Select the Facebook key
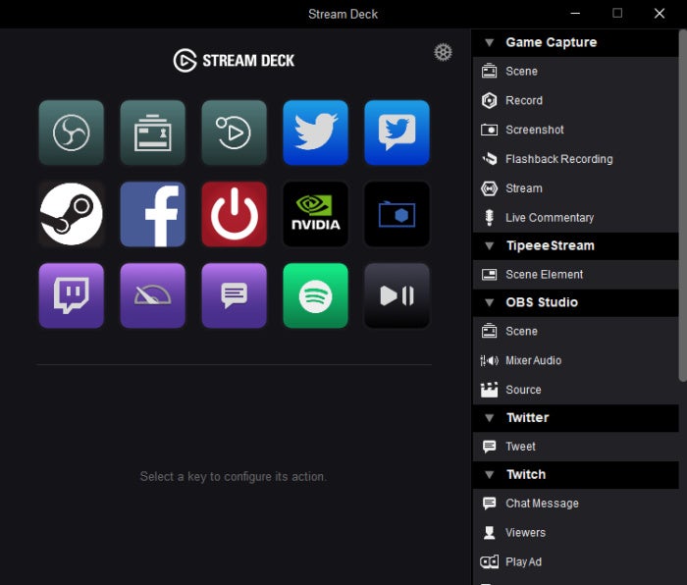The width and height of the screenshot is (687, 585). point(152,214)
